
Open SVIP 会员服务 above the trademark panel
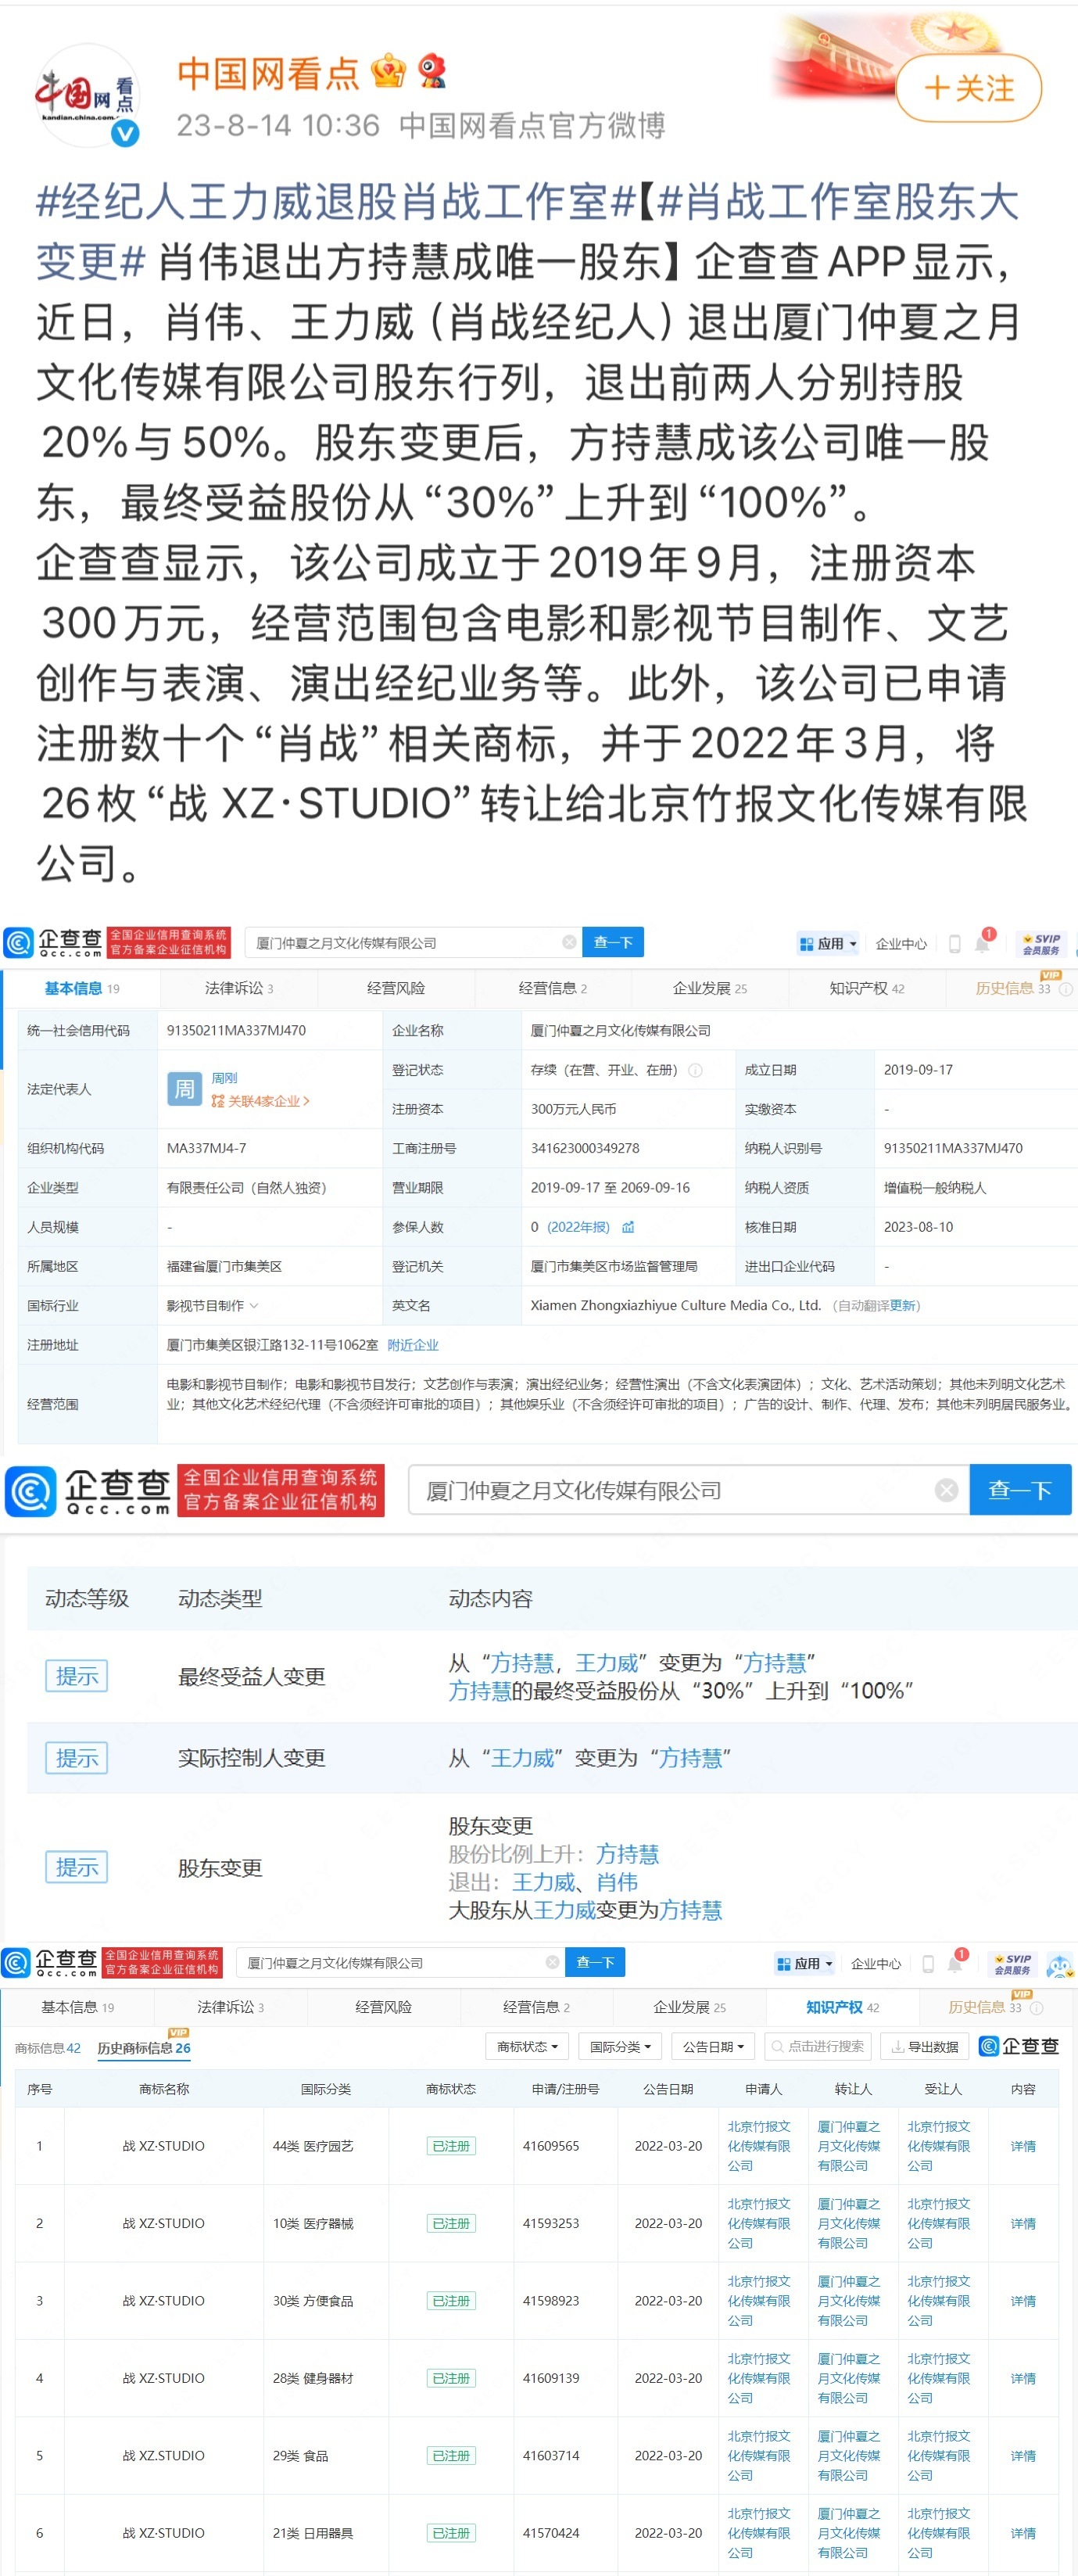[1013, 1963]
